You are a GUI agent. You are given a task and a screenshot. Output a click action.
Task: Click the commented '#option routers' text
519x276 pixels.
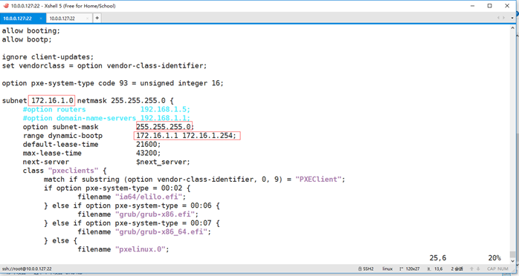pos(54,109)
